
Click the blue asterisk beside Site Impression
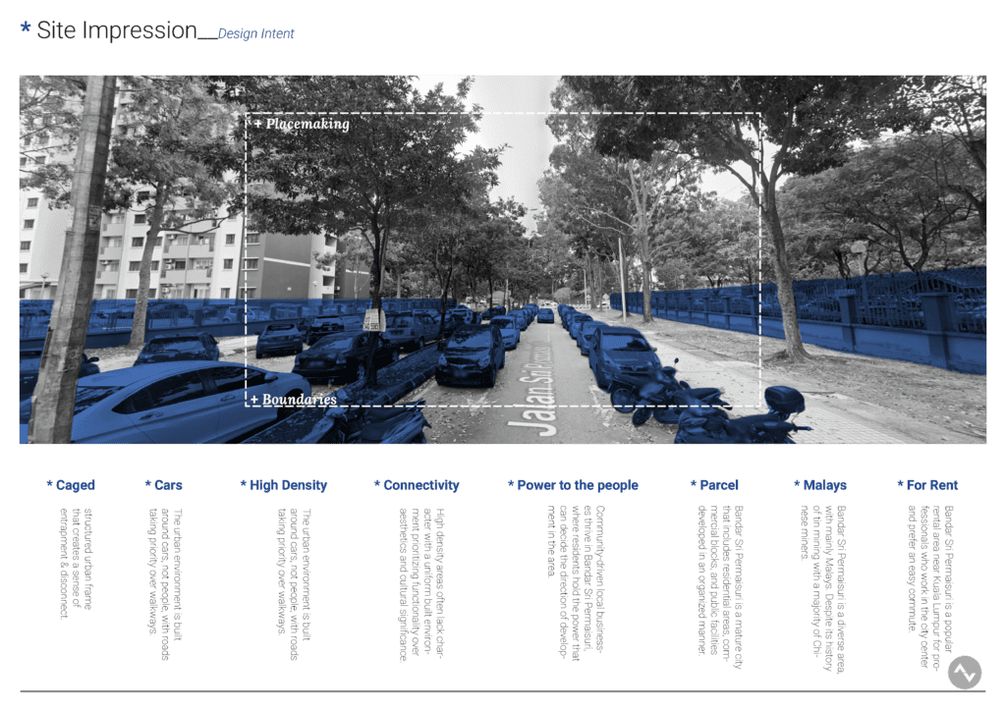pyautogui.click(x=25, y=29)
